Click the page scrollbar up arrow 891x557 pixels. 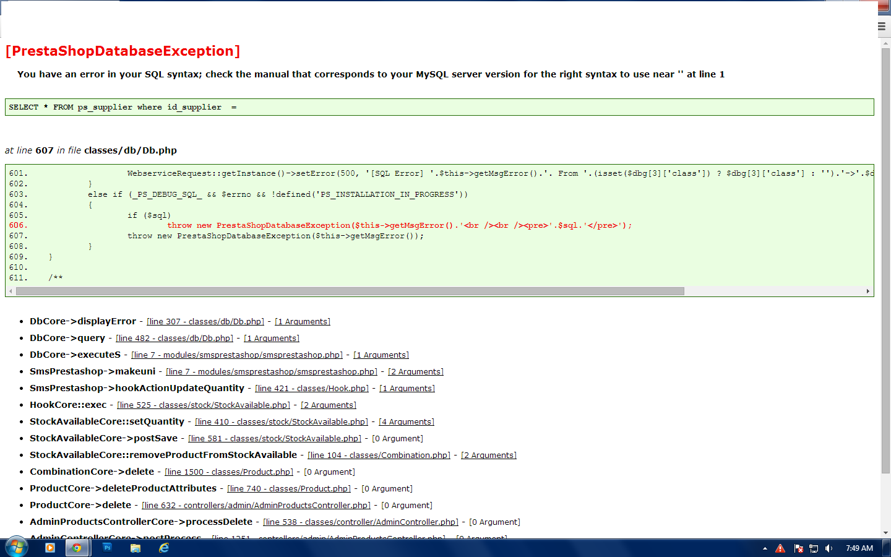pos(885,43)
